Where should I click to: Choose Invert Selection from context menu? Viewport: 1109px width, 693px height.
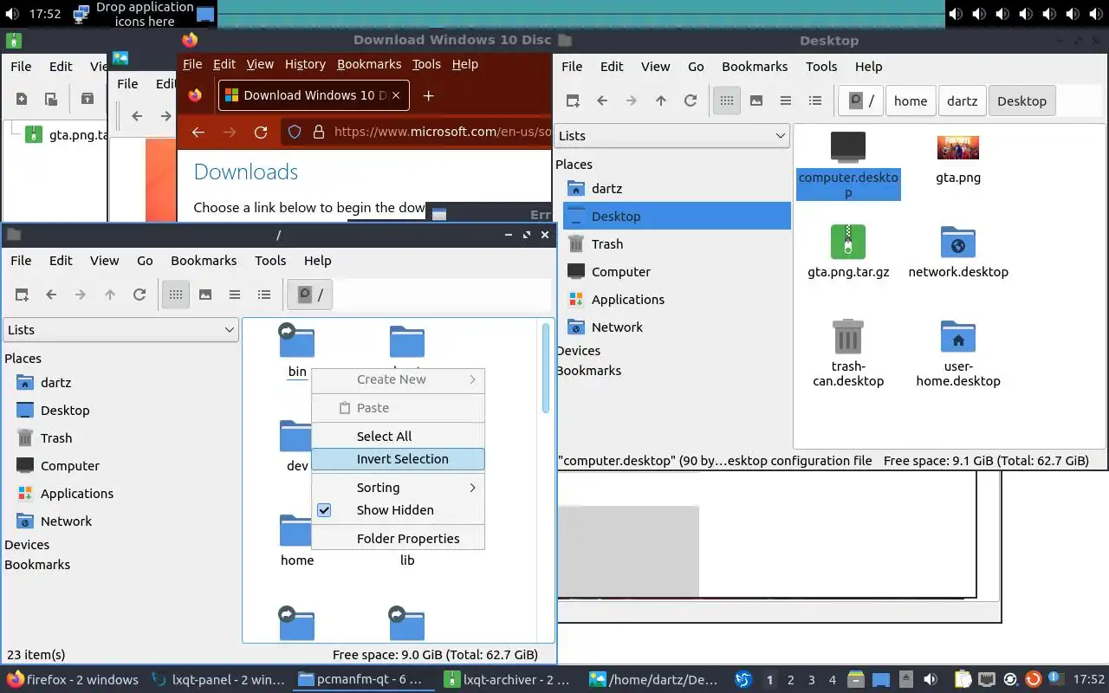coord(398,459)
